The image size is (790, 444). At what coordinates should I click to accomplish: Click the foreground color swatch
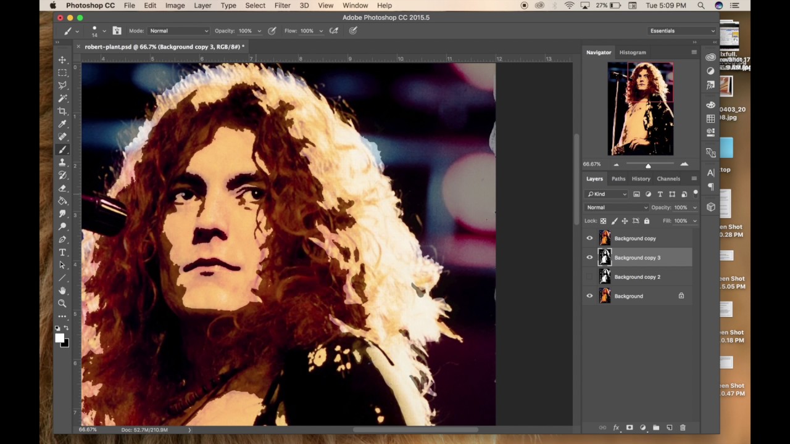coord(59,338)
